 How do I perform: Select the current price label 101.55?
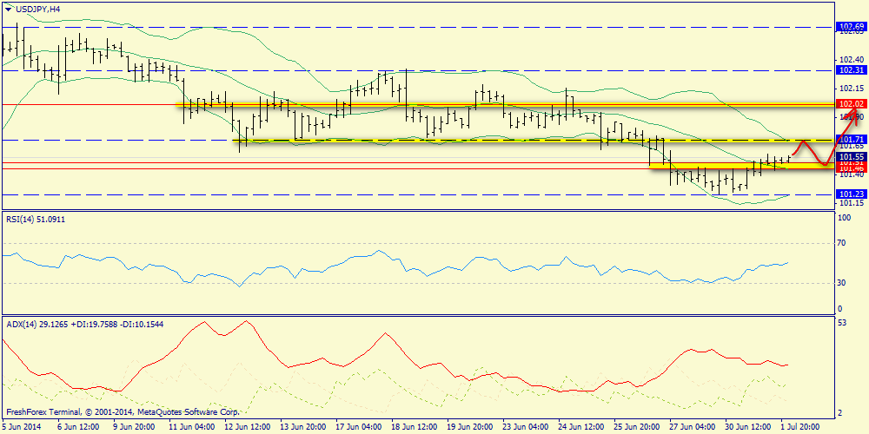click(x=852, y=156)
